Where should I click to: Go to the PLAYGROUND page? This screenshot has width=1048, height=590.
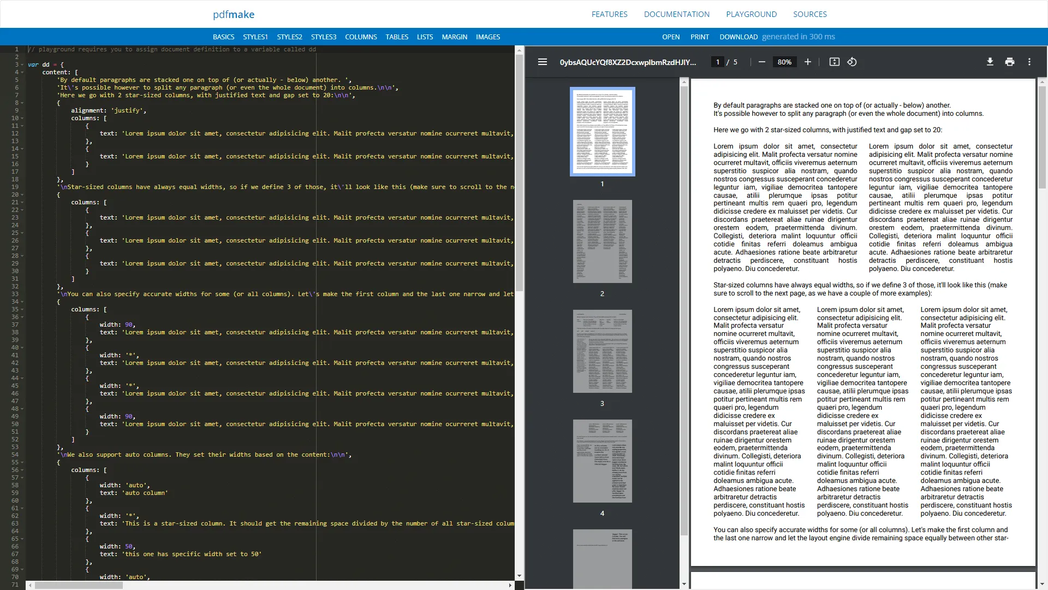pos(751,14)
